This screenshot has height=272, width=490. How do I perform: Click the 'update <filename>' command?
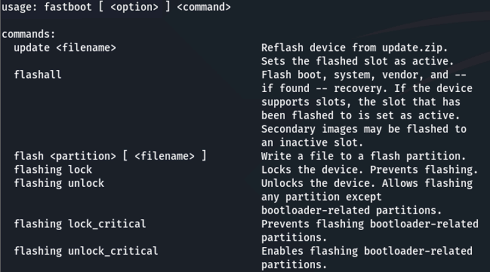65,48
